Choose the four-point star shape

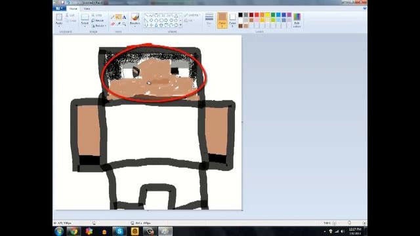[x=151, y=25]
